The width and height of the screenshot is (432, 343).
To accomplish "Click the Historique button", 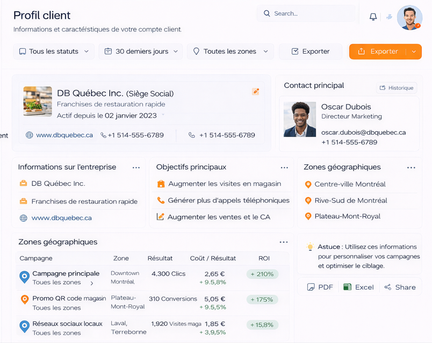I will coord(397,88).
